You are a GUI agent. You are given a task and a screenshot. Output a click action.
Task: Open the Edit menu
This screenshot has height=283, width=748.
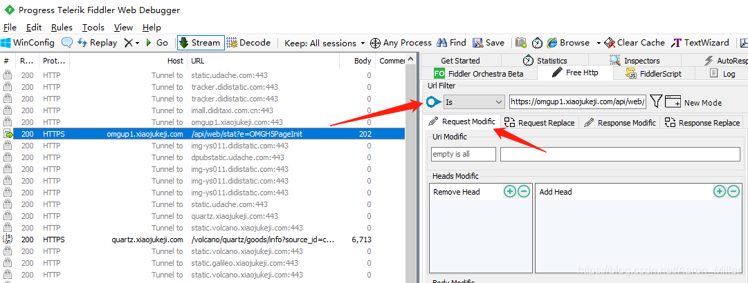(34, 28)
